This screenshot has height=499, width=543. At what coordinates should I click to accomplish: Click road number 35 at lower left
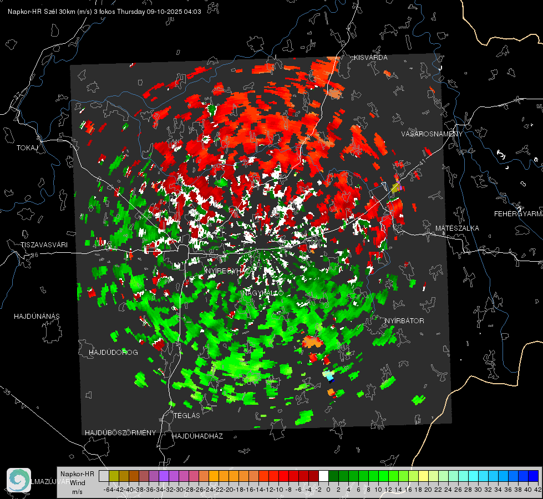pyautogui.click(x=7, y=391)
